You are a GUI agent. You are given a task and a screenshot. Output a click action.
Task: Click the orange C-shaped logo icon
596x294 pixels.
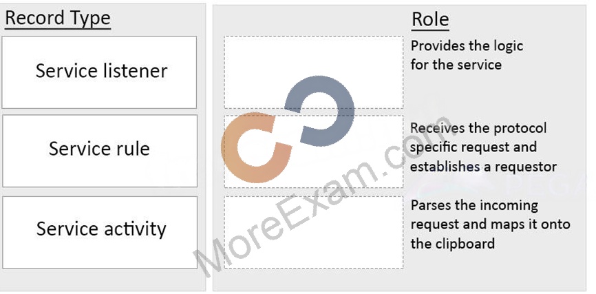(x=257, y=147)
